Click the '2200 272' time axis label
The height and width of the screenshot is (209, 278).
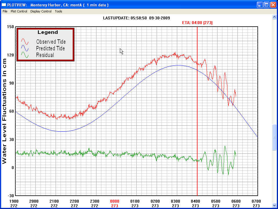pos(74,203)
